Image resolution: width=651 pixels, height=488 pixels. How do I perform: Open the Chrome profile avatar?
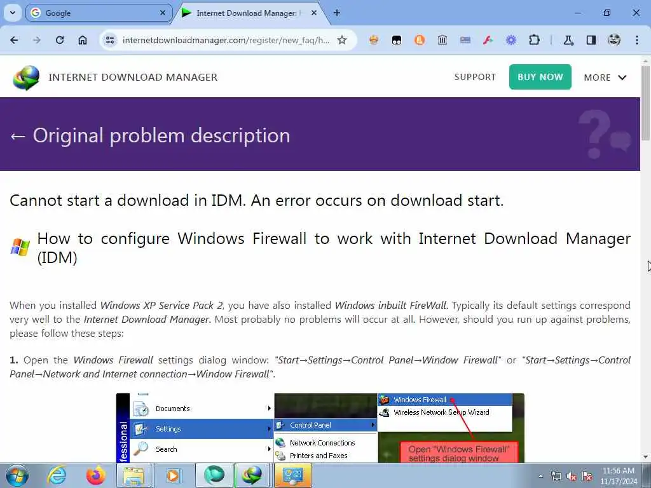point(614,40)
